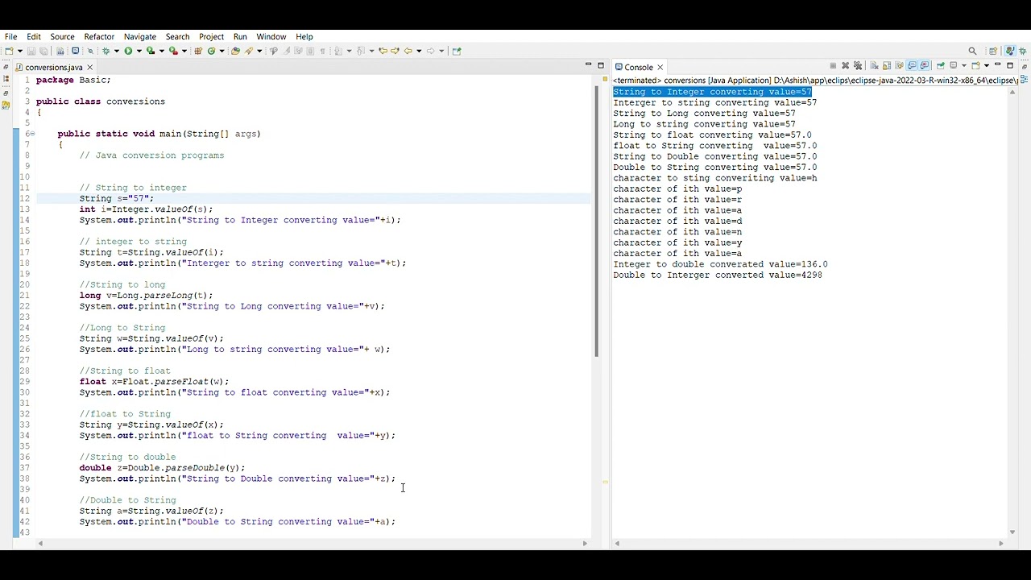
Task: Click the Debug bug icon
Action: tap(106, 51)
